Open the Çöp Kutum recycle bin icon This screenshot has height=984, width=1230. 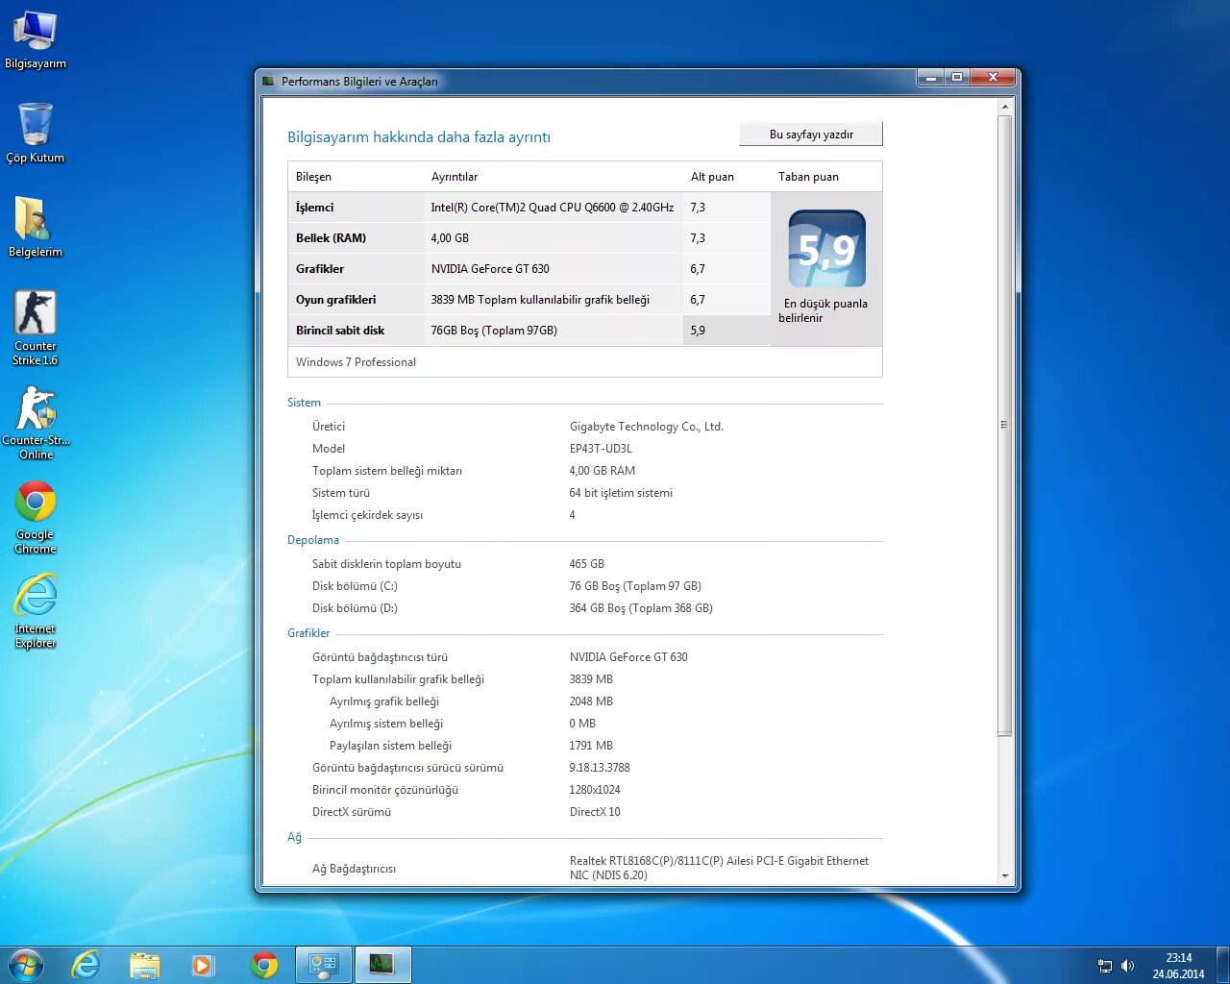click(36, 133)
